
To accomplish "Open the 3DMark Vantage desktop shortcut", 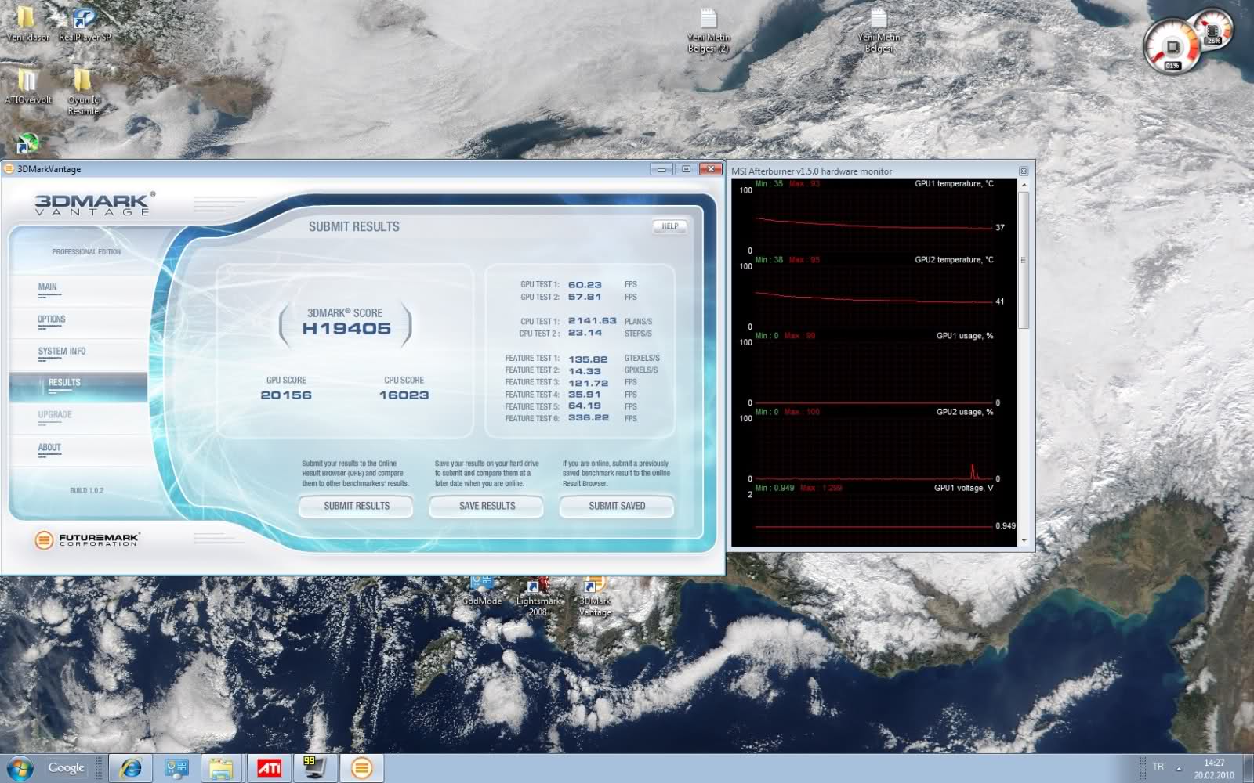I will pos(595,597).
